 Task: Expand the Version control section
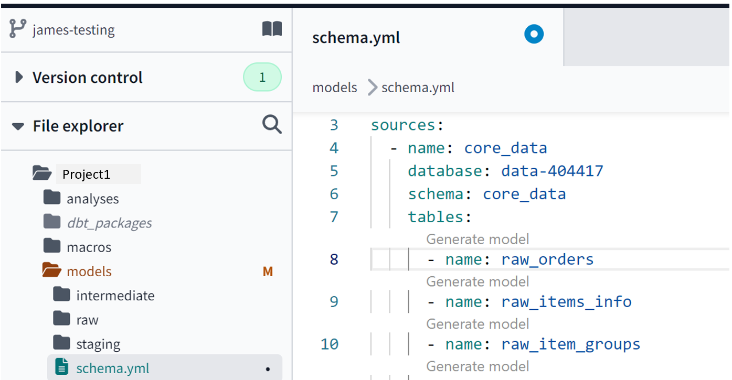point(19,78)
